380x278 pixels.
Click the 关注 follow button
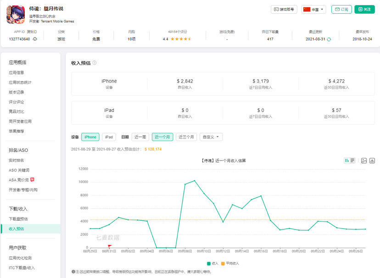coord(364,10)
